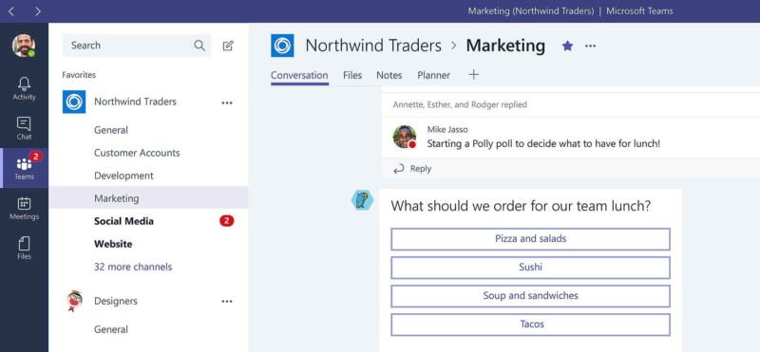Click the red badge on Social Media
Image resolution: width=760 pixels, height=352 pixels.
click(x=226, y=221)
